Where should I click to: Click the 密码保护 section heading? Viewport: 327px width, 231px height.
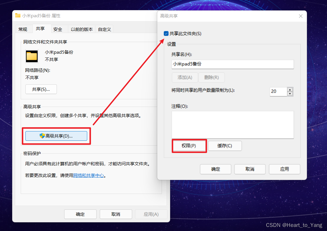[32, 154]
